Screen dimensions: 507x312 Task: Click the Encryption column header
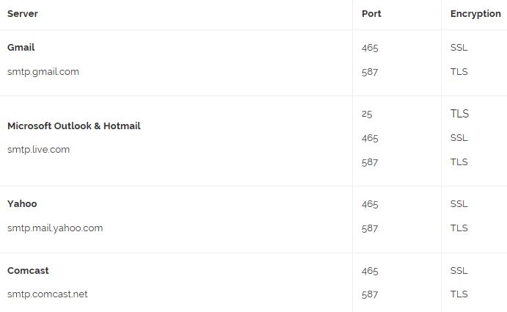click(x=475, y=14)
